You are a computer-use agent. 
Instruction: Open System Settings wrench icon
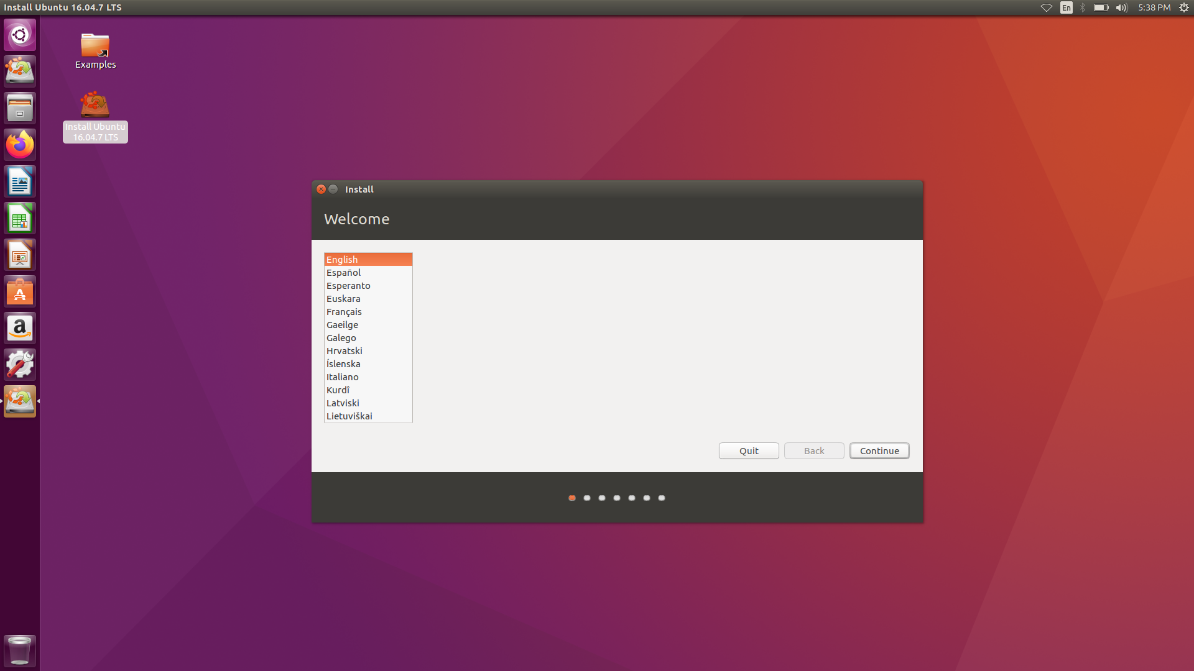point(20,365)
